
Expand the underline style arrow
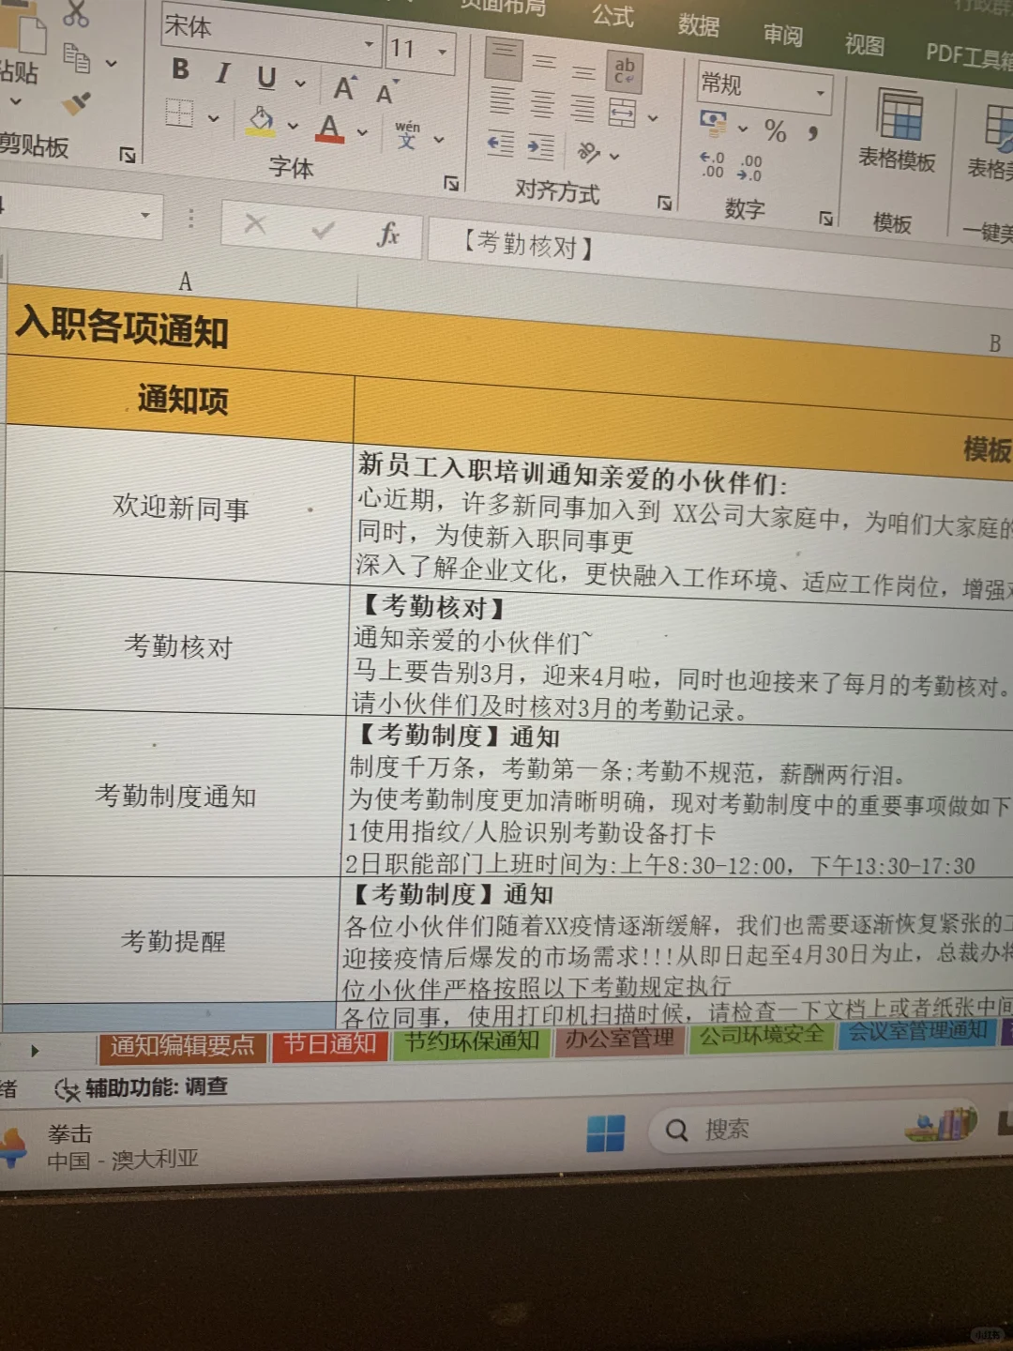[300, 83]
